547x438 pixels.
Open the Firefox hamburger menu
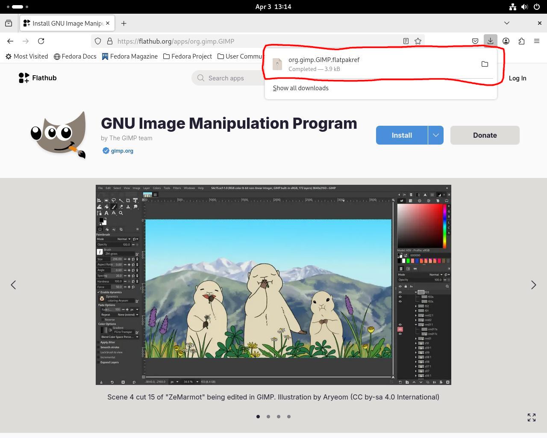(x=537, y=41)
